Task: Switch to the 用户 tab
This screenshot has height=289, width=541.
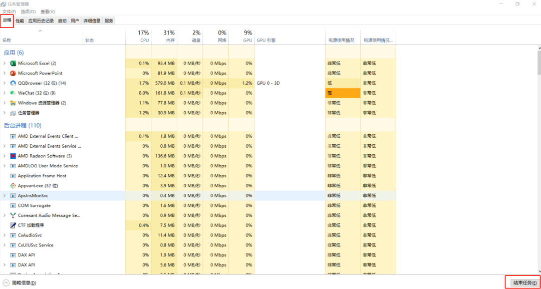Action: click(x=75, y=21)
